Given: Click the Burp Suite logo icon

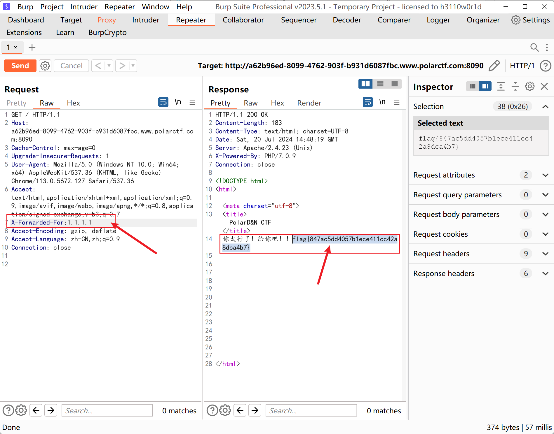Looking at the screenshot, I should coord(6,6).
